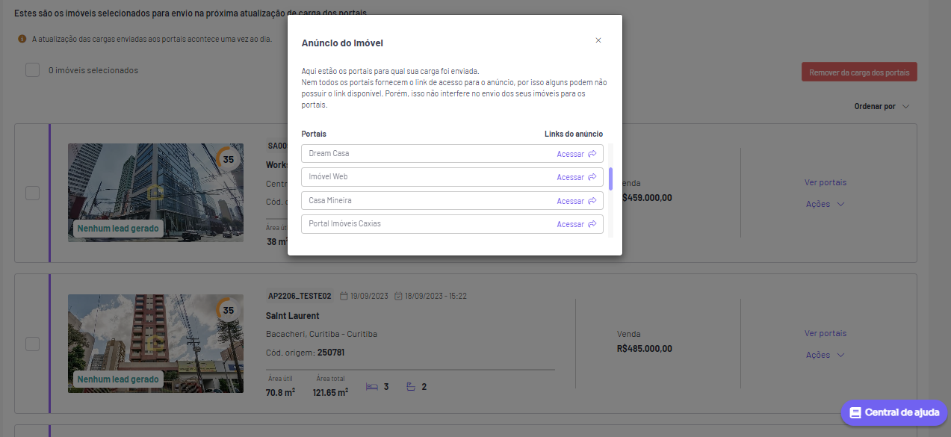Image resolution: width=951 pixels, height=437 pixels.
Task: Click Remover da carga dos portais button
Action: pos(859,72)
